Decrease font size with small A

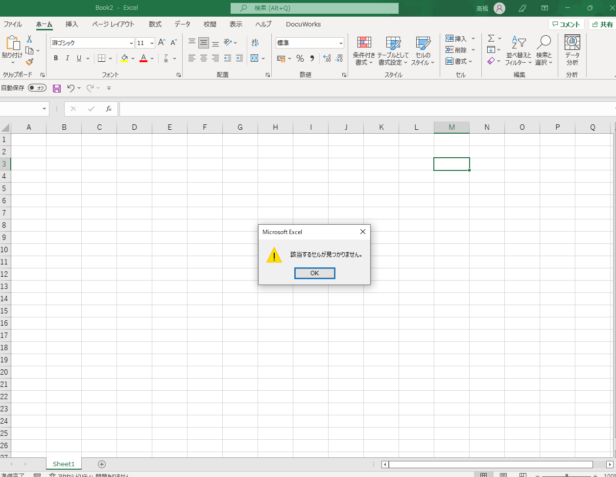coord(173,43)
